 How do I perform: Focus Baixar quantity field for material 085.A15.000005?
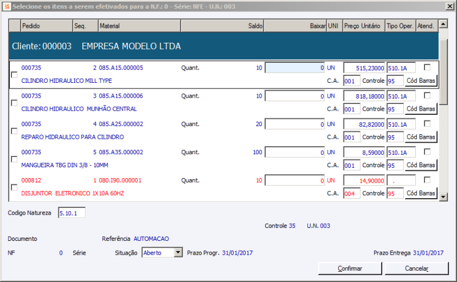click(295, 67)
